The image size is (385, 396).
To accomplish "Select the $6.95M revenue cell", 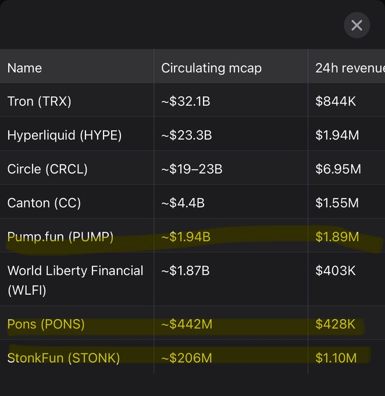I will [347, 168].
